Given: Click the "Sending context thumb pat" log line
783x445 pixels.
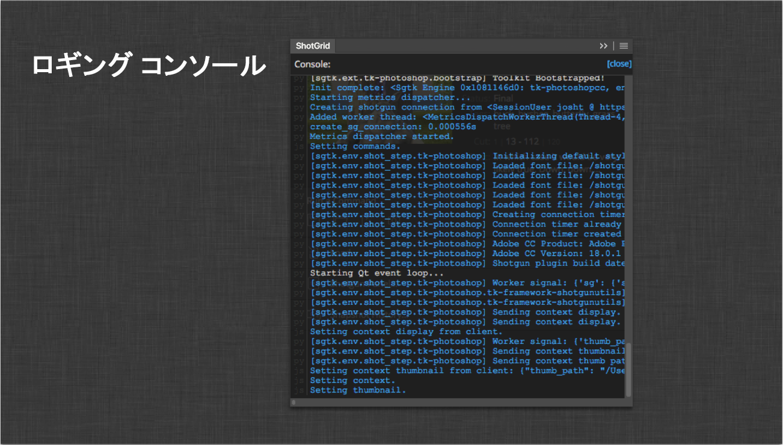Looking at the screenshot, I should (467, 361).
